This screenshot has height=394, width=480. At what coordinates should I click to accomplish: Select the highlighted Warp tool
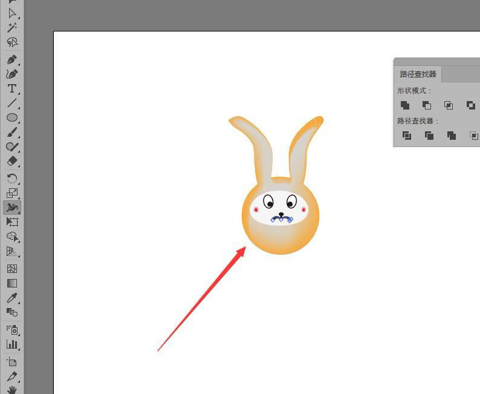(12, 208)
